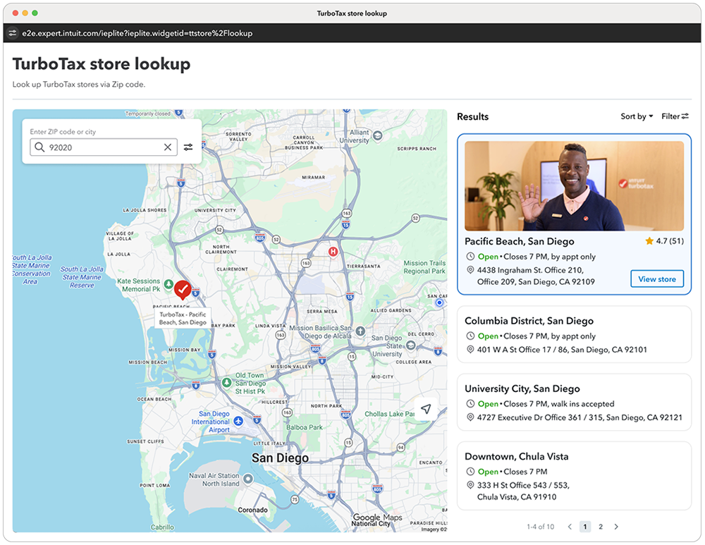705x545 pixels.
Task: Click the Coronado label on map
Action: click(x=252, y=510)
